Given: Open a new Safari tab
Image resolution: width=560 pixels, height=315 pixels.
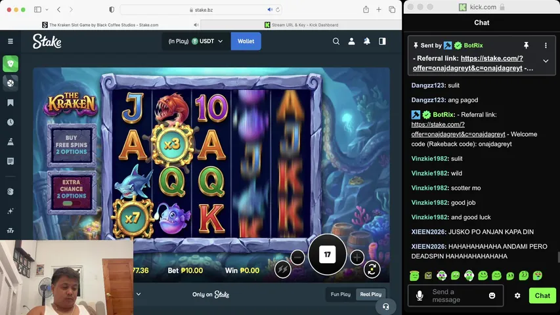Looking at the screenshot, I should 379,10.
